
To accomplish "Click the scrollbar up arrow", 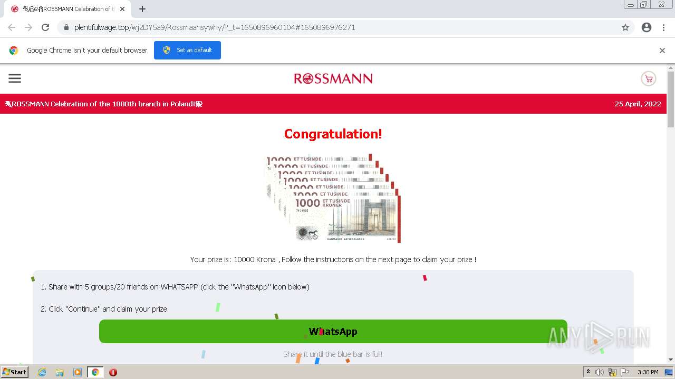I will point(671,67).
